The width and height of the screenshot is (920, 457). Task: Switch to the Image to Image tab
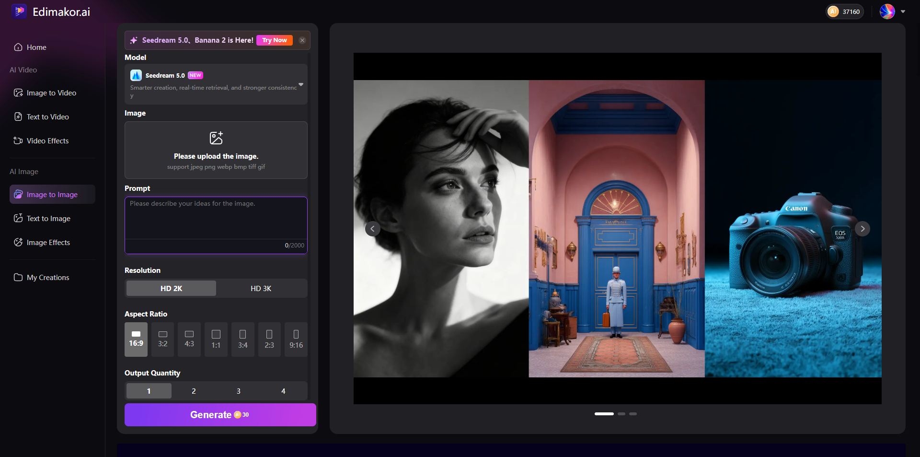pyautogui.click(x=52, y=194)
